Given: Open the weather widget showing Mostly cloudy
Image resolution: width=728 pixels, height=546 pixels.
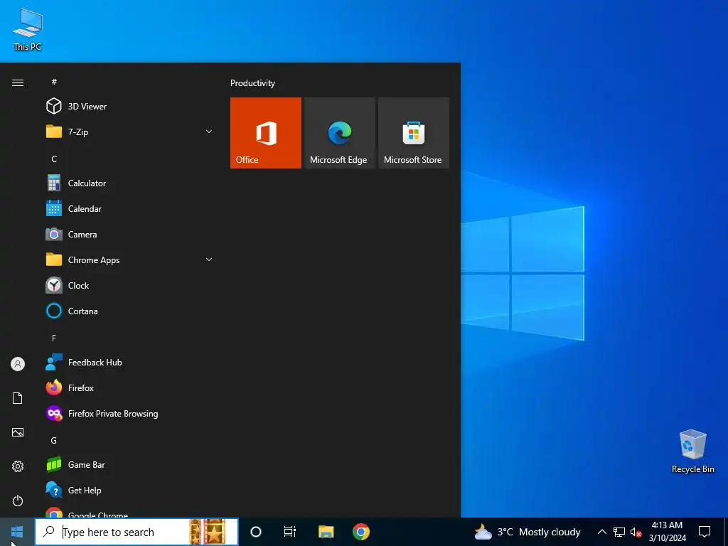Looking at the screenshot, I should (528, 532).
